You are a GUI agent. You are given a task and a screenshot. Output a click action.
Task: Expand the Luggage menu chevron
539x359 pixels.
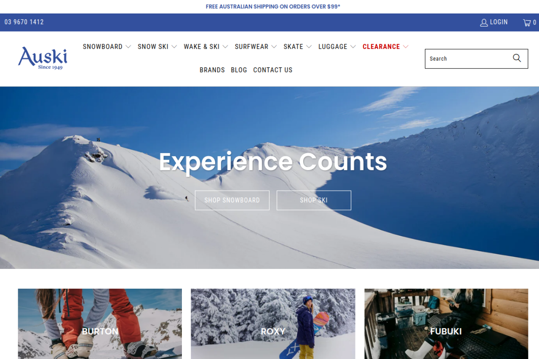click(353, 47)
